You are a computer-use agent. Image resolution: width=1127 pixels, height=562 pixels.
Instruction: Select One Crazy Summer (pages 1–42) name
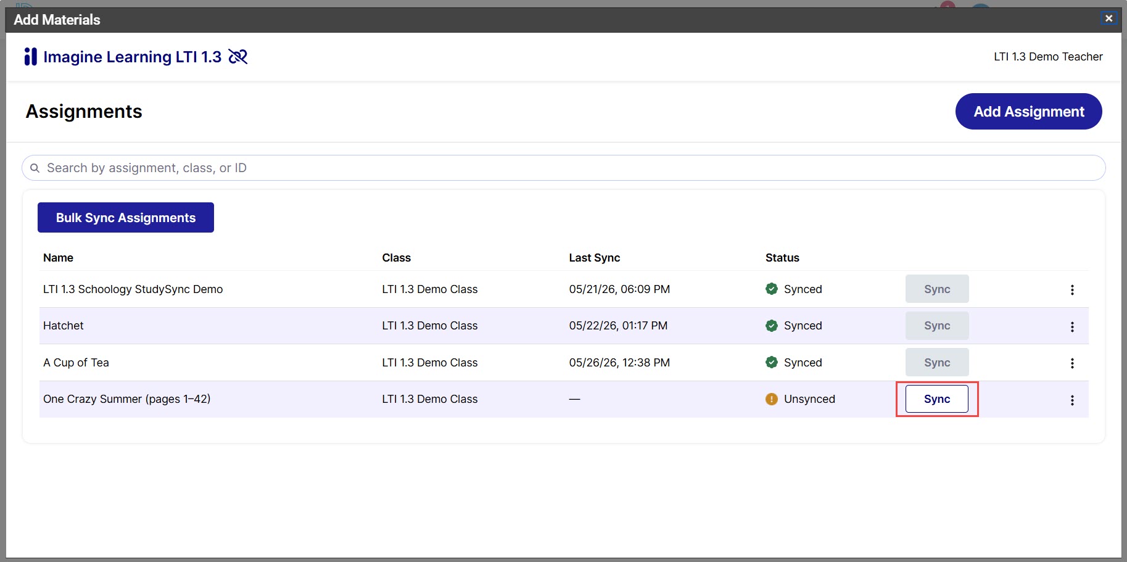click(x=126, y=399)
